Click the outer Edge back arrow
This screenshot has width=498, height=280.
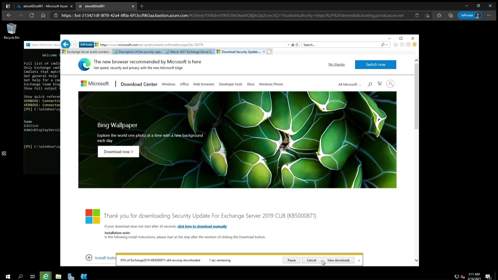click(x=9, y=15)
